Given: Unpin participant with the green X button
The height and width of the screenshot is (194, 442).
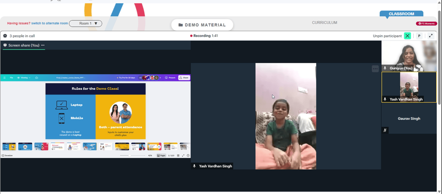Looking at the screenshot, I should tap(408, 36).
